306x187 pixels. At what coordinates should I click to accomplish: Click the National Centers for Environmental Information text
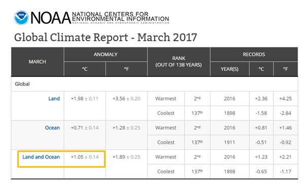pos(120,17)
